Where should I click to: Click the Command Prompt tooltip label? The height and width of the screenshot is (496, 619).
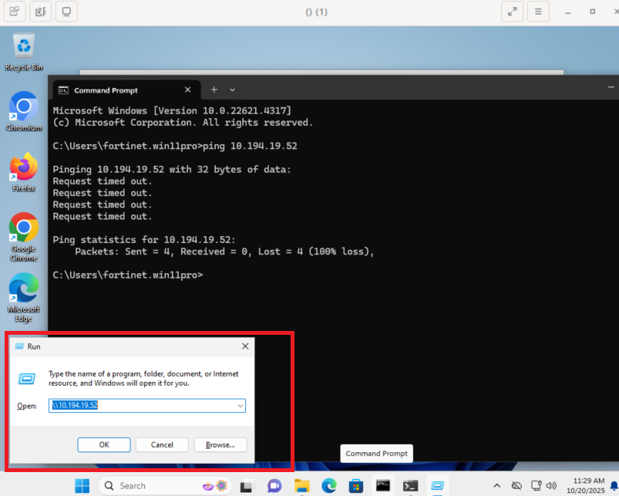377,454
